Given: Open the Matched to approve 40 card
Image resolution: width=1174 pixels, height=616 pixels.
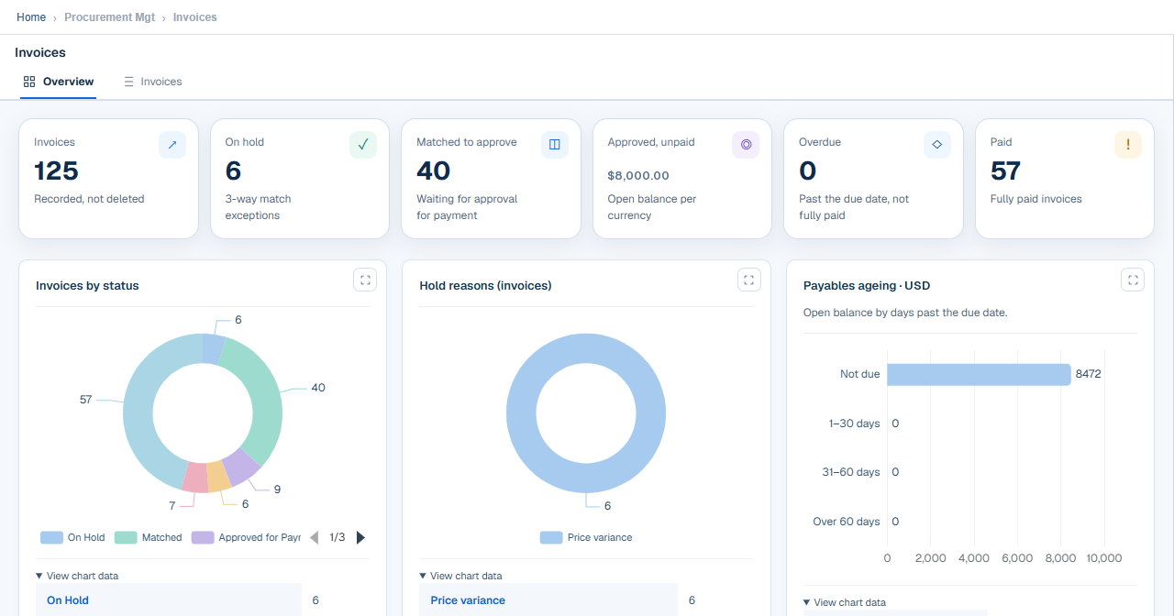Looking at the screenshot, I should tap(491, 179).
